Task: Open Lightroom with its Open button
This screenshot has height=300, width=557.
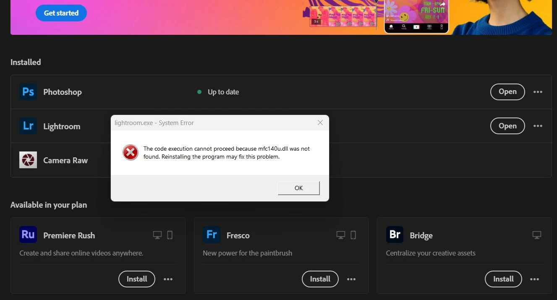Action: click(507, 126)
